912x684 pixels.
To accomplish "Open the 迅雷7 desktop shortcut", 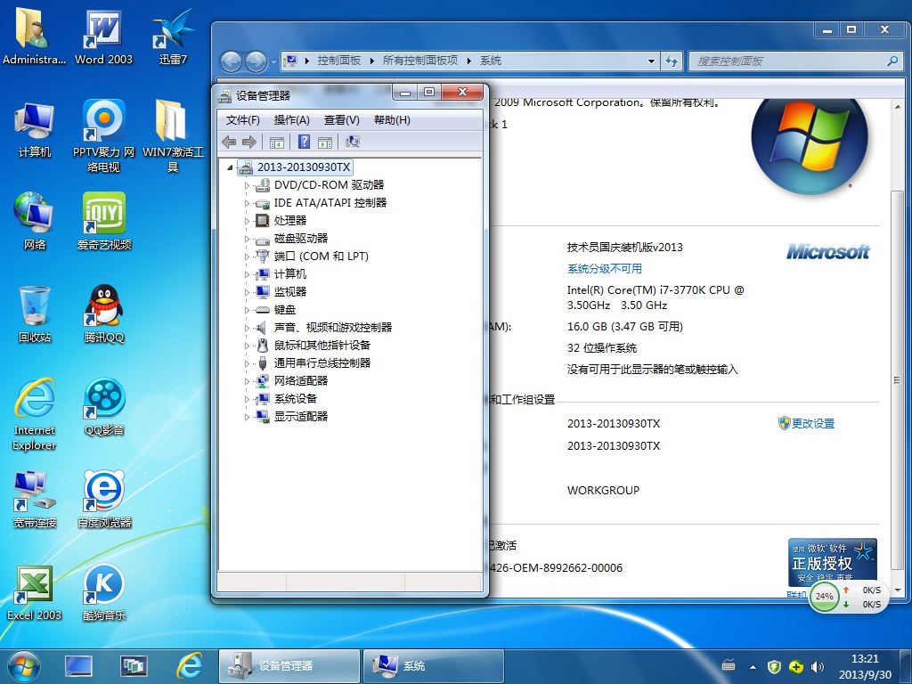I will point(173,36).
